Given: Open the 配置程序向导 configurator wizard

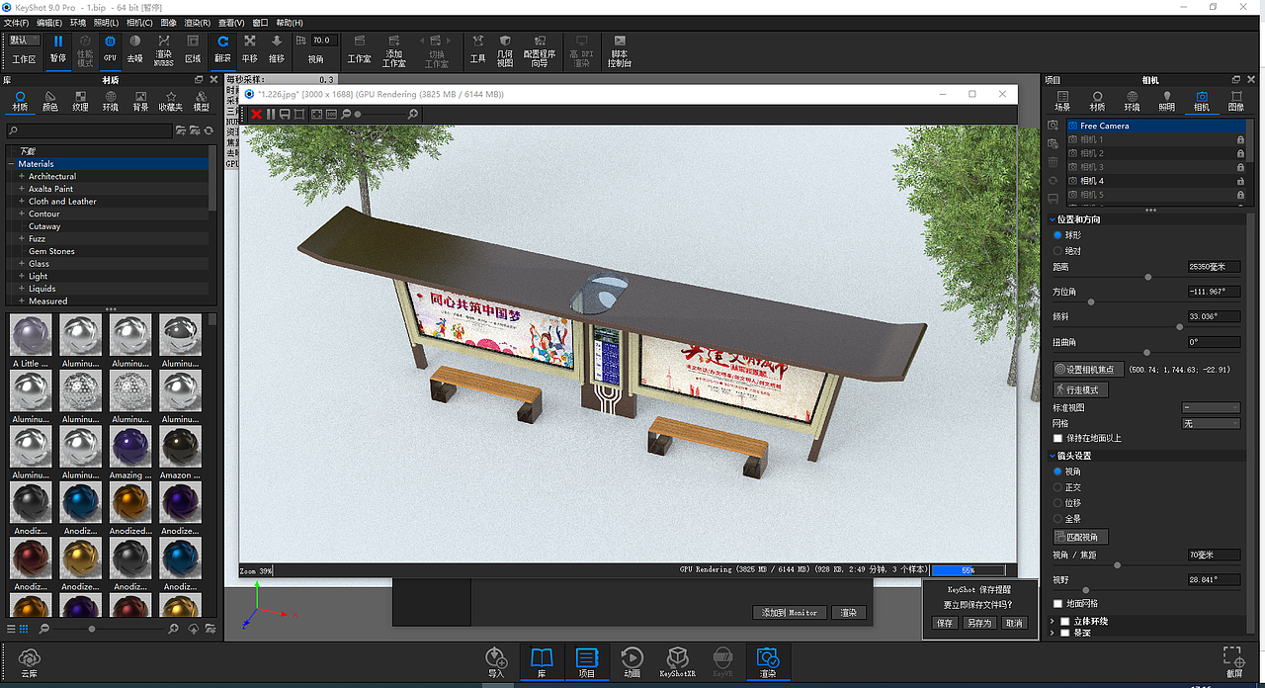Looking at the screenshot, I should tap(540, 49).
